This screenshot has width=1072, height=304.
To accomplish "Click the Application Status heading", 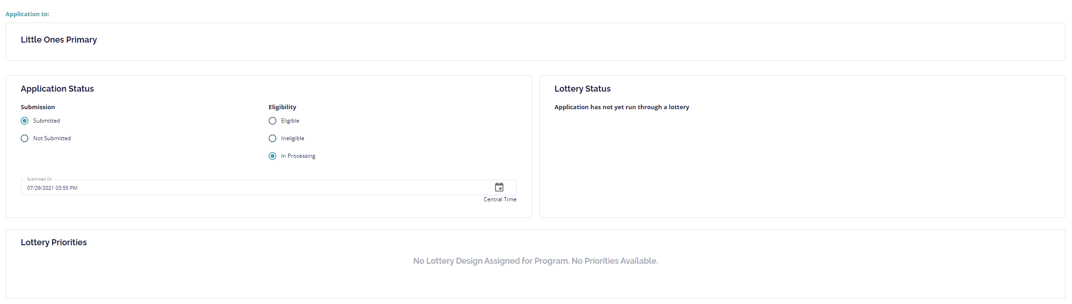I will (x=57, y=89).
